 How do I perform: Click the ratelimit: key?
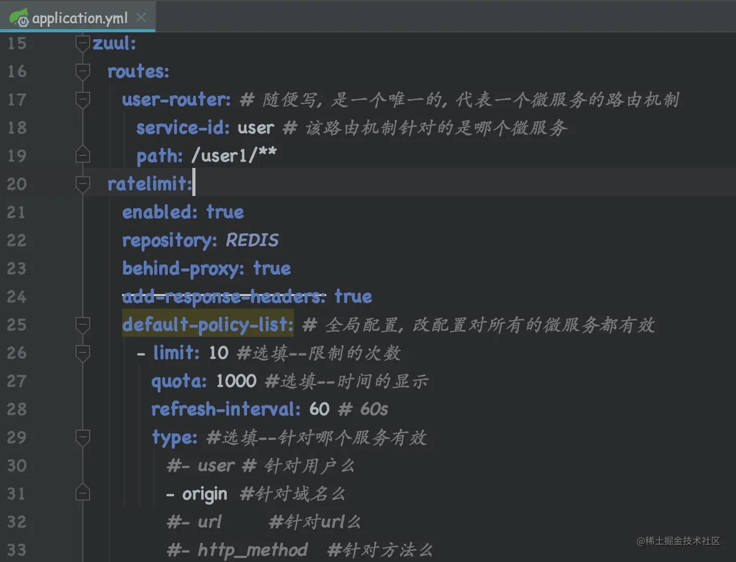[150, 184]
